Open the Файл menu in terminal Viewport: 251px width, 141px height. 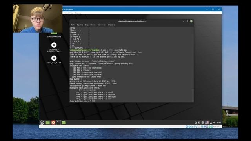coord(73,25)
